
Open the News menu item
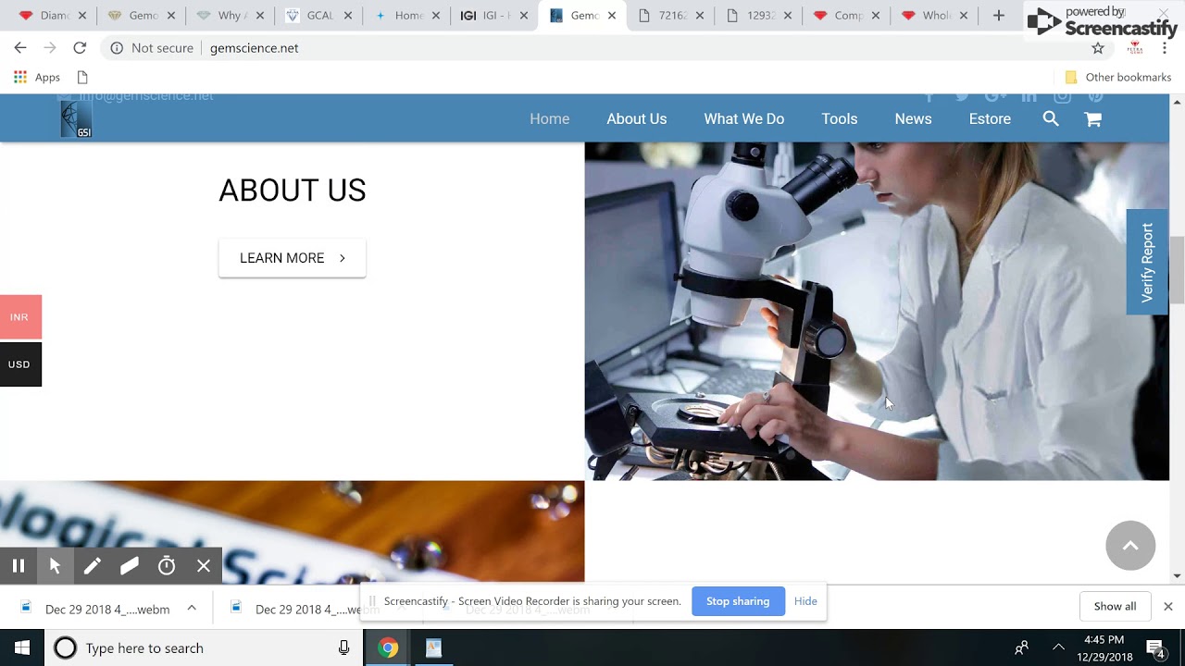(913, 118)
